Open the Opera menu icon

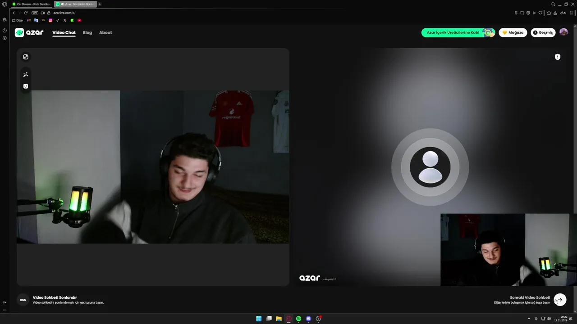point(5,4)
